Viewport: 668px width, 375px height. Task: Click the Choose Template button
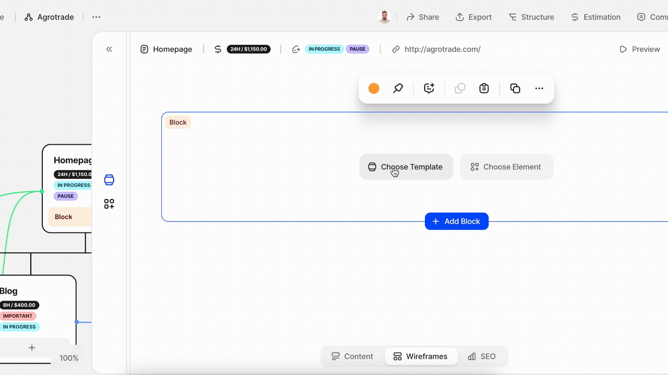click(406, 167)
